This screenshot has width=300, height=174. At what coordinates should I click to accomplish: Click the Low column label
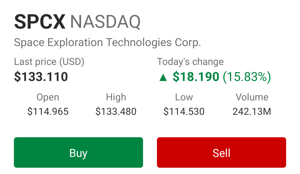pyautogui.click(x=184, y=97)
